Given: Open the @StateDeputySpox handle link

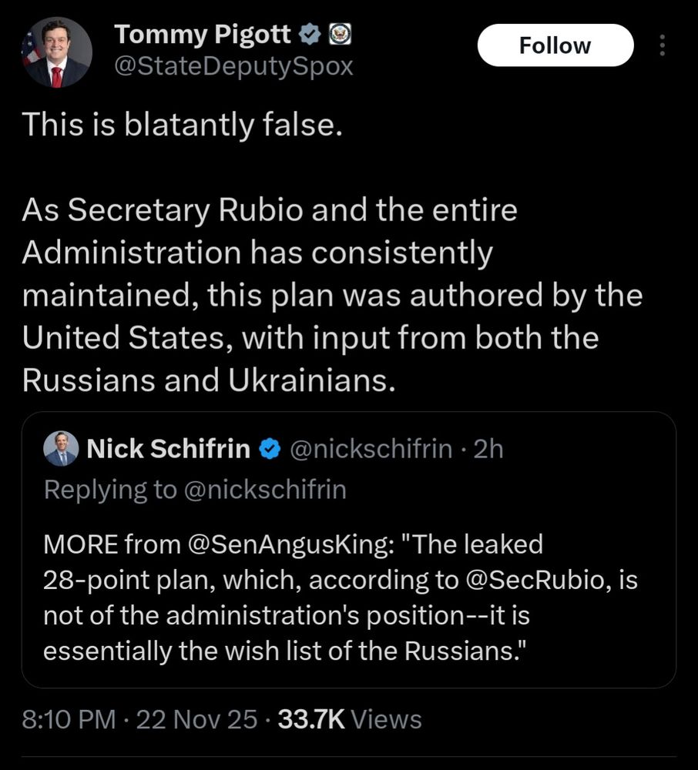Looking at the screenshot, I should [x=233, y=66].
